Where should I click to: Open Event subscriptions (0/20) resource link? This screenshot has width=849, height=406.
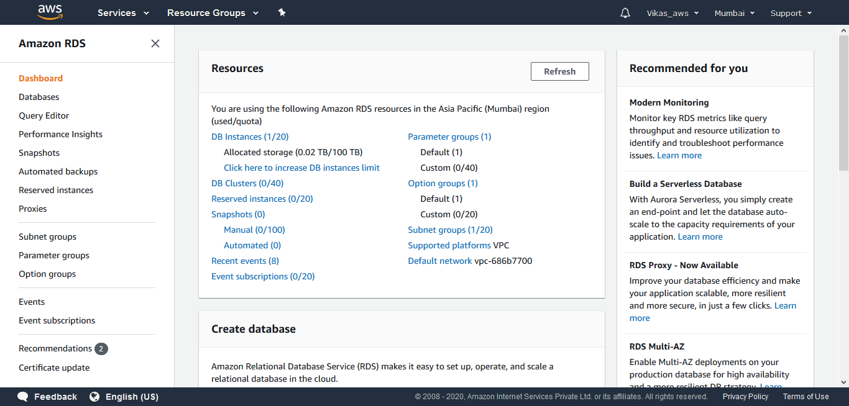point(263,276)
